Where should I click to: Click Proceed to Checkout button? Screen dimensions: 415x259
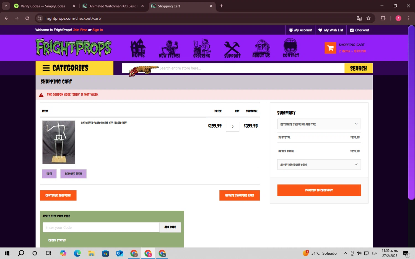[x=319, y=190]
